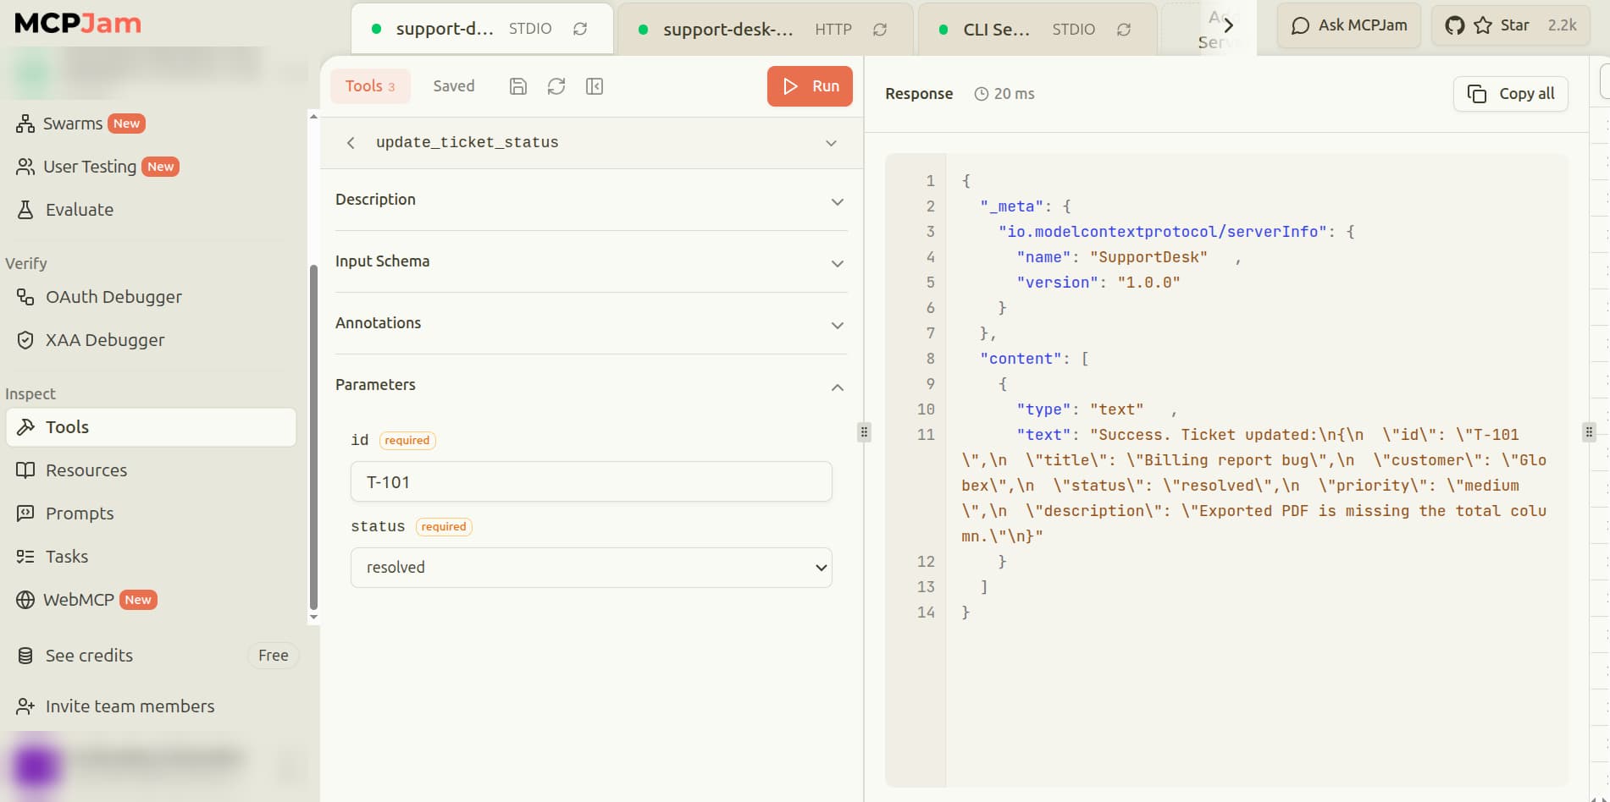Open the status dropdown showing resolved

pyautogui.click(x=591, y=568)
